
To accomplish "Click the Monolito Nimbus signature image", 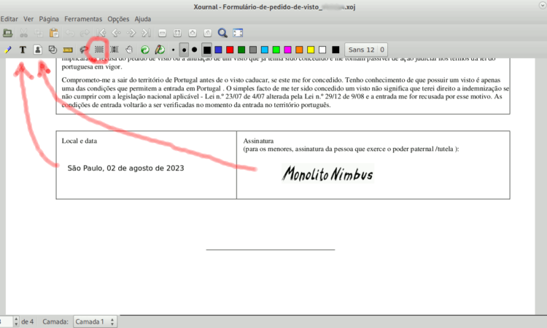I will (328, 173).
